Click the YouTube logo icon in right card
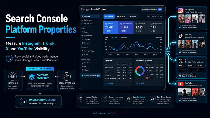This screenshot has height=118, width=210. point(181,84)
